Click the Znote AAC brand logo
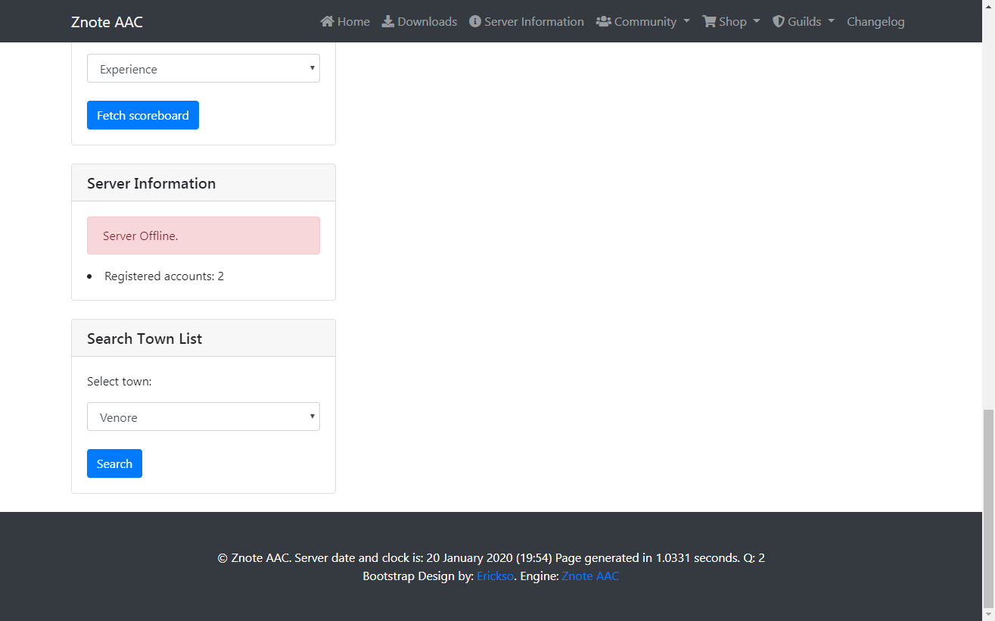 106,21
